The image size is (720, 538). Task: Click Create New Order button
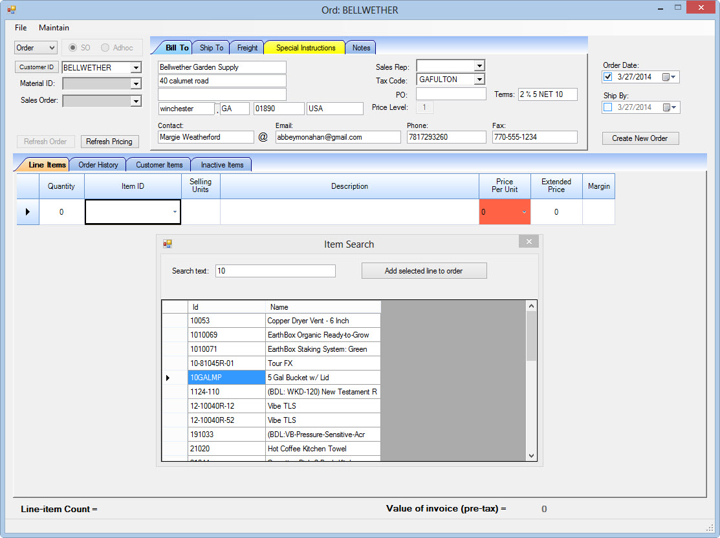[640, 138]
